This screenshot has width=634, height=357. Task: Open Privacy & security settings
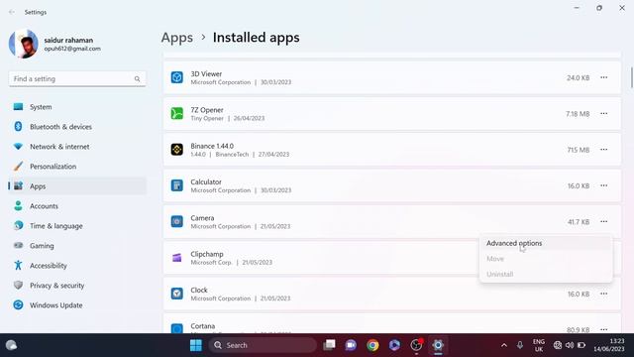77,286
